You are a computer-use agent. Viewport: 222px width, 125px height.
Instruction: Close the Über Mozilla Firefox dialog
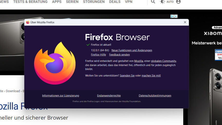(185, 22)
